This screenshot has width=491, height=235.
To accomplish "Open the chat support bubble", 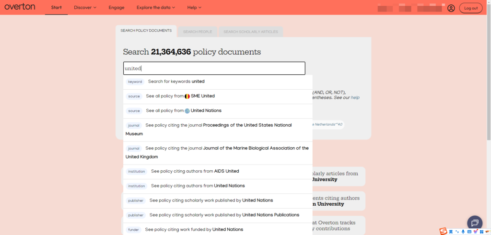I will coord(474,223).
